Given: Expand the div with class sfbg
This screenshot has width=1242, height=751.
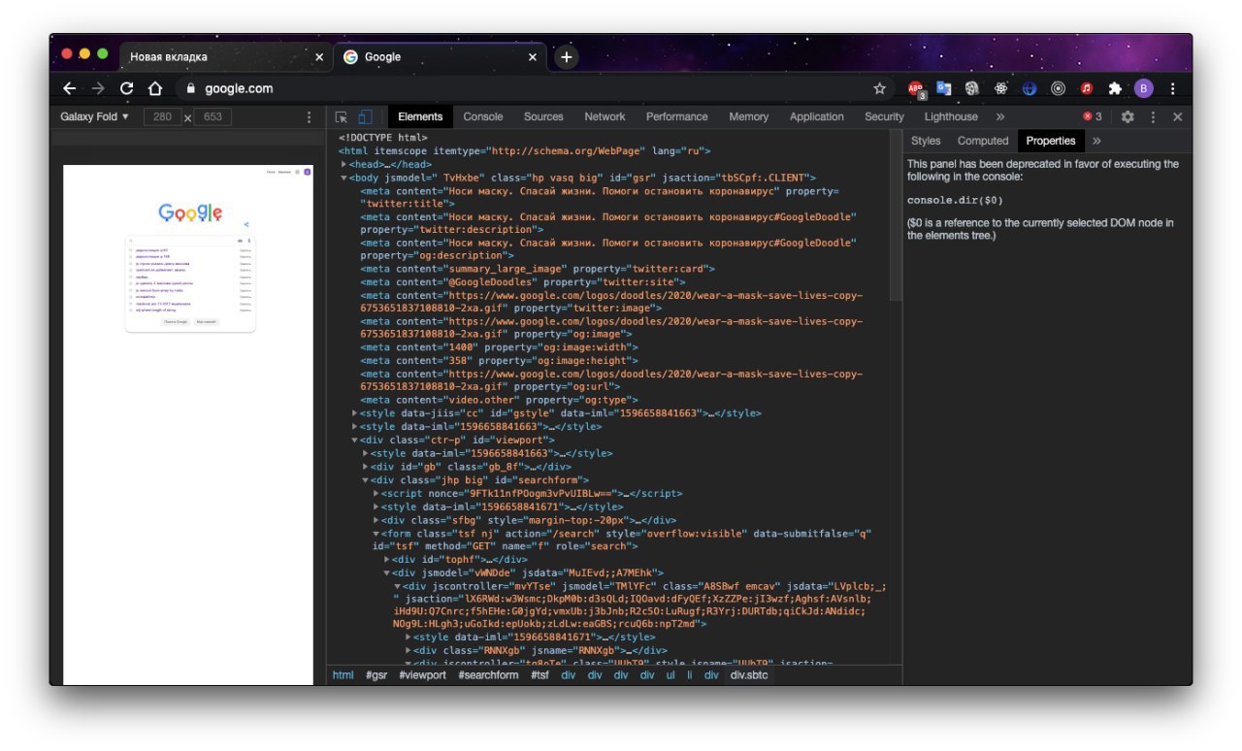Looking at the screenshot, I should [376, 520].
